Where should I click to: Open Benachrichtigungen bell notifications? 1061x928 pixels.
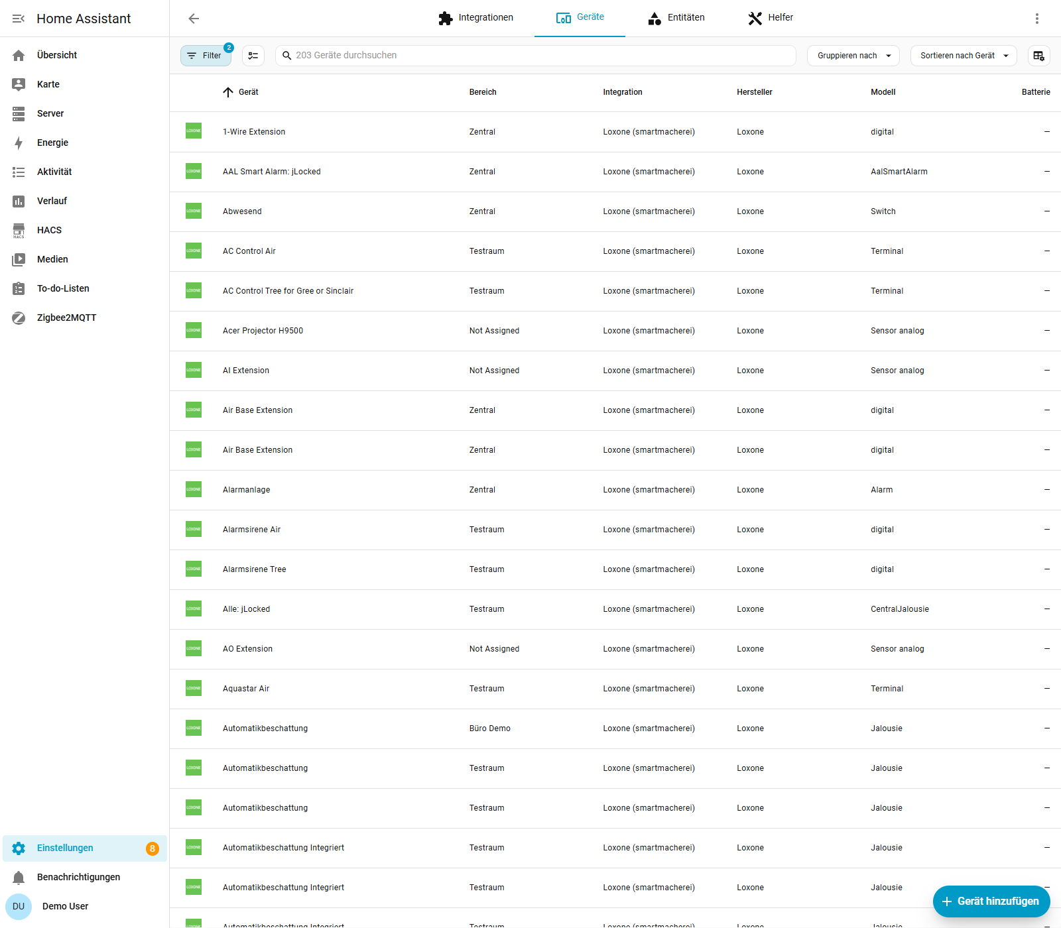[x=85, y=877]
